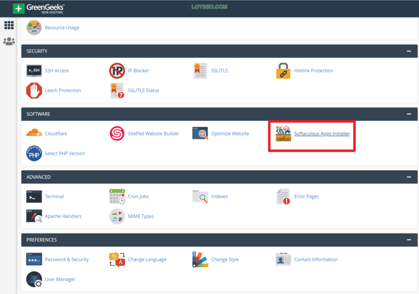Open Select PHP Version link
Viewport: 419px width, 294px height.
pyautogui.click(x=65, y=153)
